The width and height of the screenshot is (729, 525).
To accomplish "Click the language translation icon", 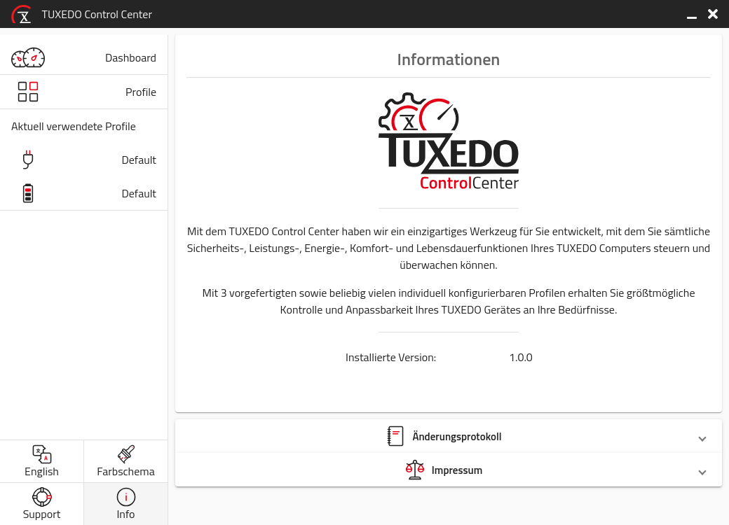I will tap(42, 454).
